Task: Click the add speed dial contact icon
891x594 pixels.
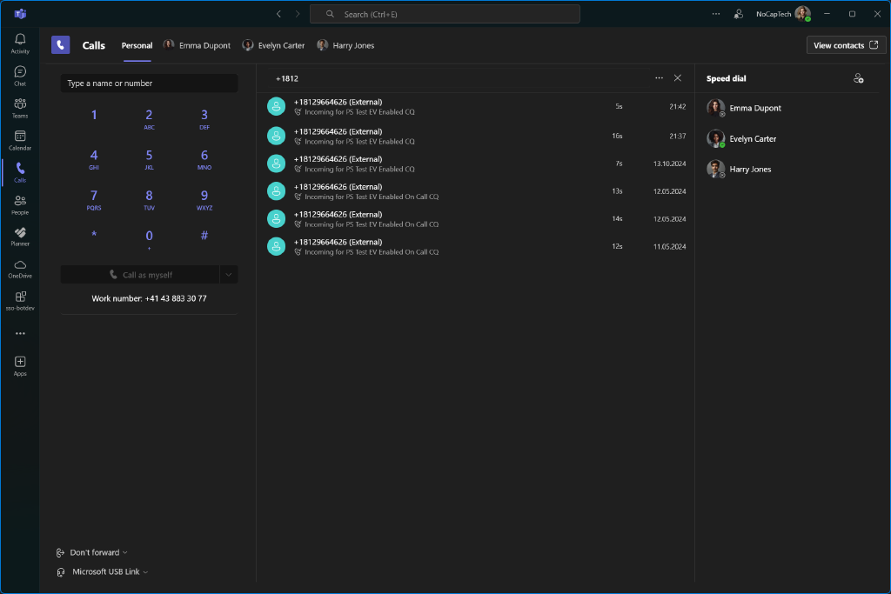Action: [x=858, y=79]
